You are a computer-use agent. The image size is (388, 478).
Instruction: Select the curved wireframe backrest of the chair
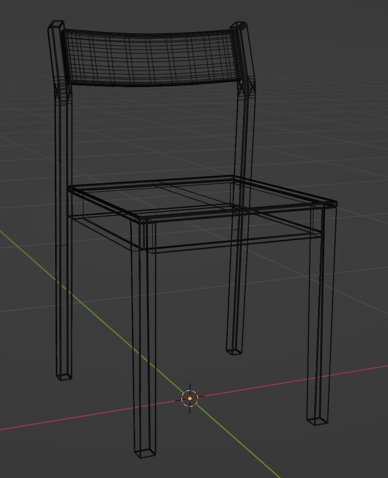(x=152, y=58)
